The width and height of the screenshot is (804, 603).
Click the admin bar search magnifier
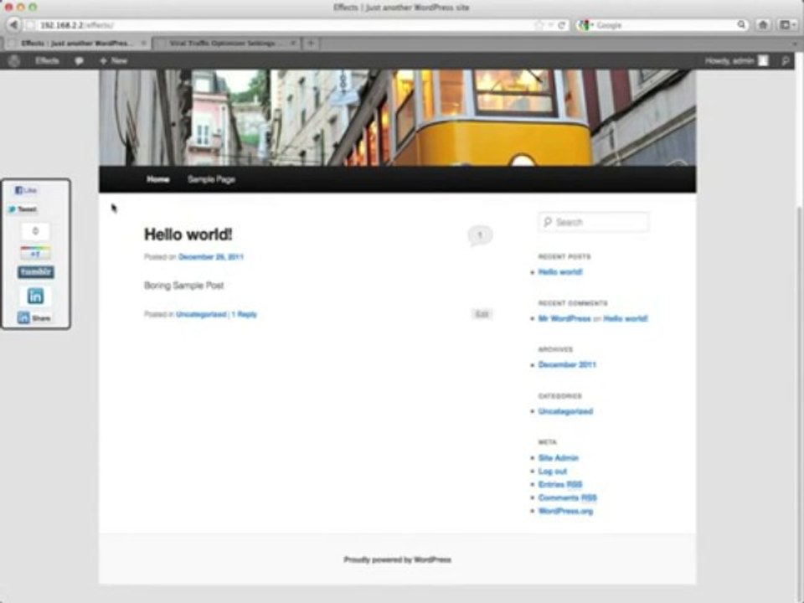tap(786, 61)
